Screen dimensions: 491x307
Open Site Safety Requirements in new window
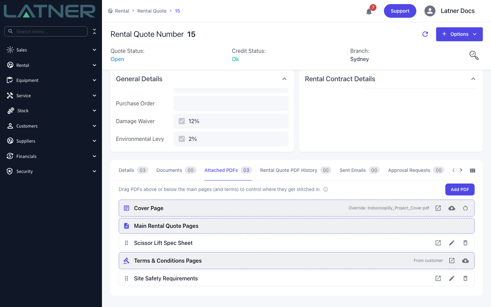coord(438,278)
